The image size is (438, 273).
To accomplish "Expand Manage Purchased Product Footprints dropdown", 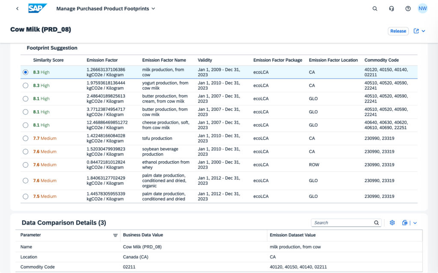I will point(154,9).
